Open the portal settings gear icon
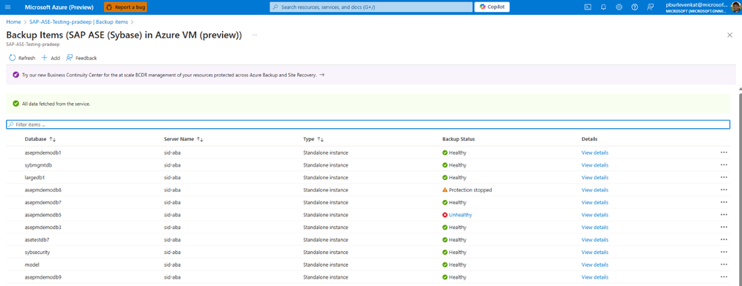The image size is (742, 286). pos(619,7)
